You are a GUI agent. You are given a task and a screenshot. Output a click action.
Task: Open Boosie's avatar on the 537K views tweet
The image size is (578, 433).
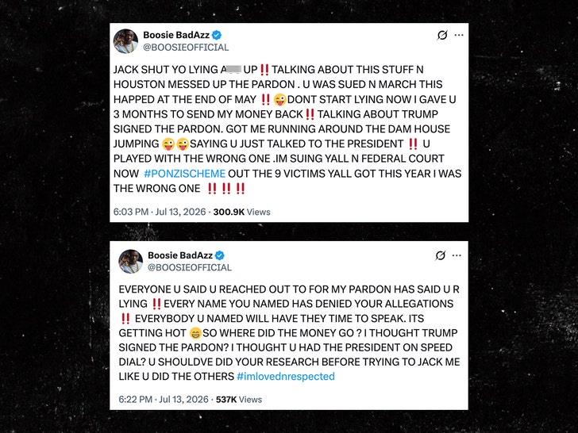click(130, 262)
